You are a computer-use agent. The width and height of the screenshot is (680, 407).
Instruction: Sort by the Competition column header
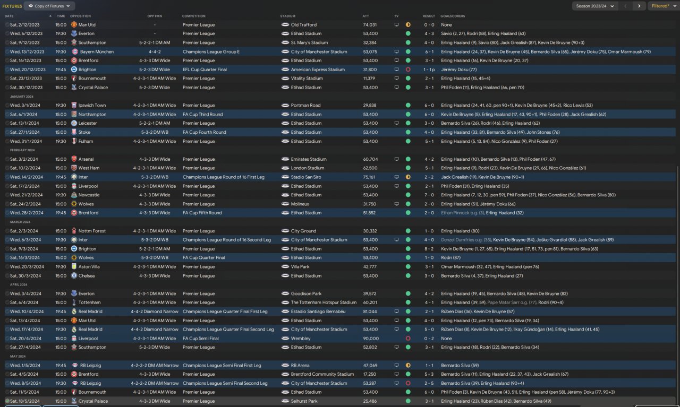tap(194, 16)
